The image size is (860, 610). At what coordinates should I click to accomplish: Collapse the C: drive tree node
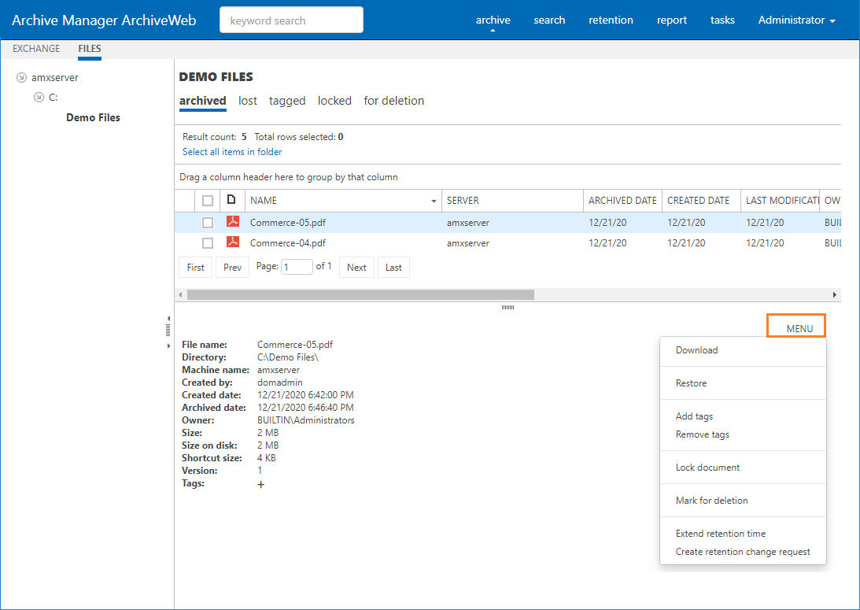pyautogui.click(x=39, y=98)
